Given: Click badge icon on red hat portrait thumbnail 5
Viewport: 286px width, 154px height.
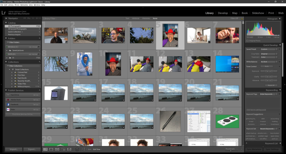Looking at the screenshot, I should click(x=177, y=46).
